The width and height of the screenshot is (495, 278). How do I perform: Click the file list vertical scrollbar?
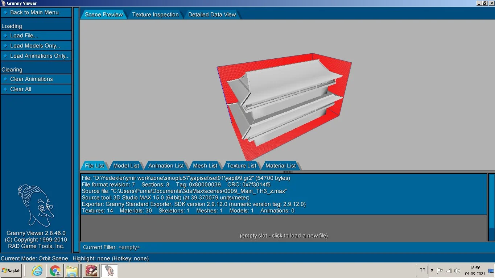pyautogui.click(x=491, y=207)
